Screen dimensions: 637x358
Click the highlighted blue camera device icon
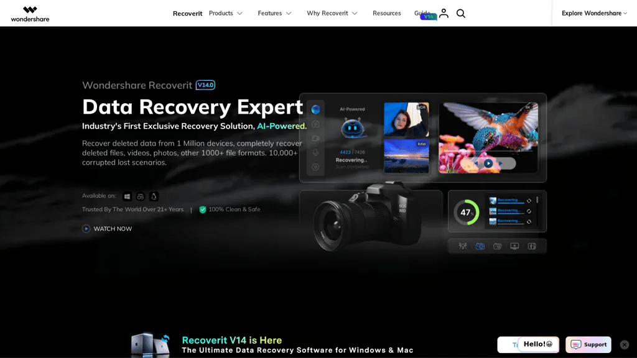[x=480, y=246]
